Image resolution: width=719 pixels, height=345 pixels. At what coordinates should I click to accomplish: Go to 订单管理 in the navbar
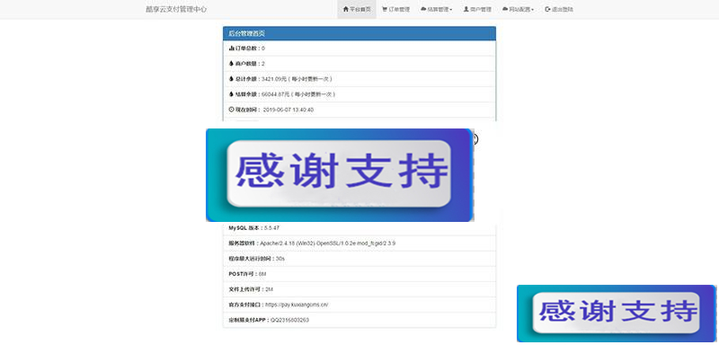(x=395, y=9)
